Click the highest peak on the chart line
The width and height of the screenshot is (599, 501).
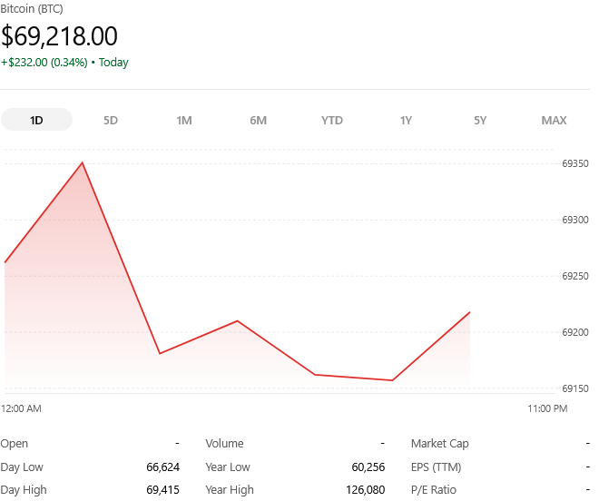coord(83,163)
